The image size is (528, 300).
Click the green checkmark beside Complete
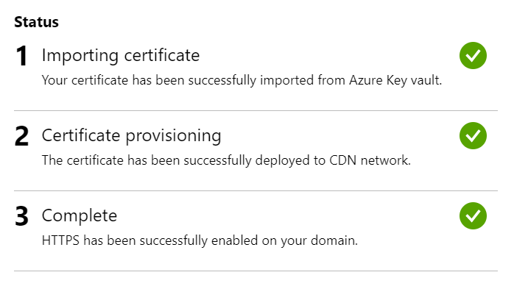coord(473,215)
